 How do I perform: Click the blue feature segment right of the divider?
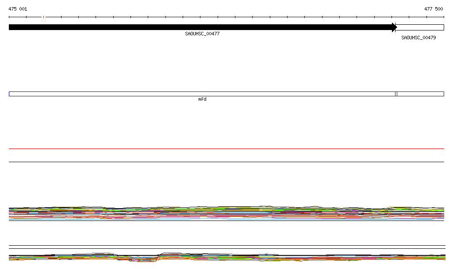point(420,94)
